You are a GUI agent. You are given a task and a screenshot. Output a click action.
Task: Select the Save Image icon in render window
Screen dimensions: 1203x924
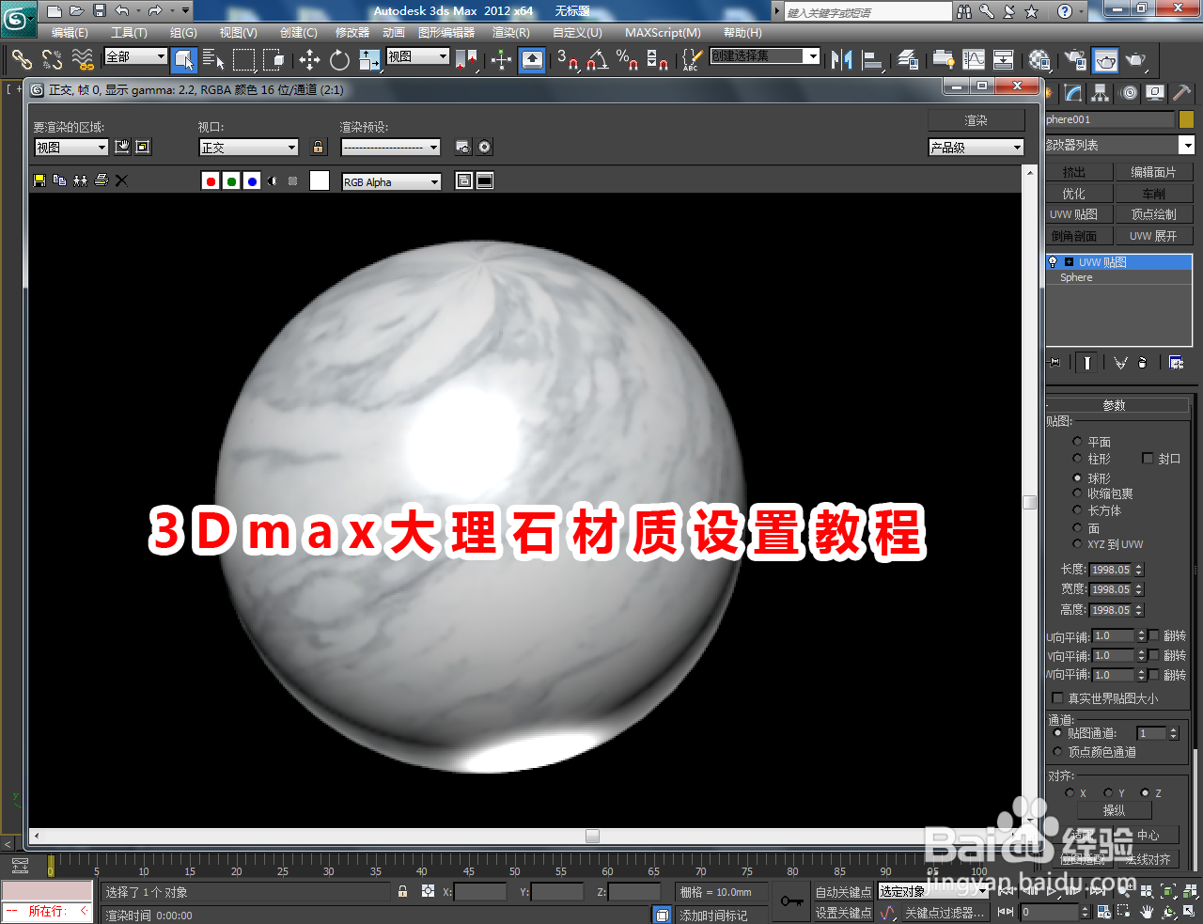(39, 180)
